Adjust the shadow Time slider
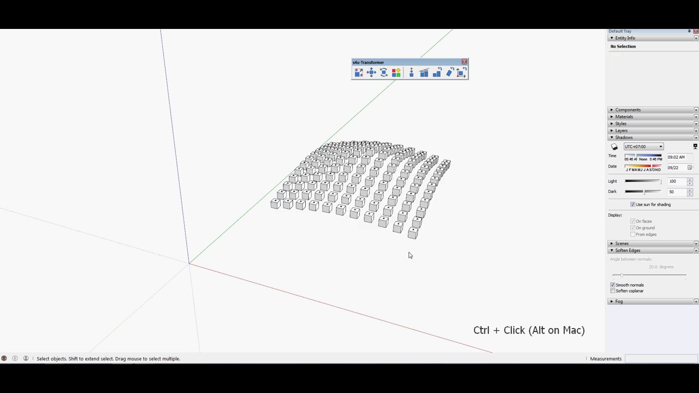This screenshot has height=393, width=699. [643, 156]
